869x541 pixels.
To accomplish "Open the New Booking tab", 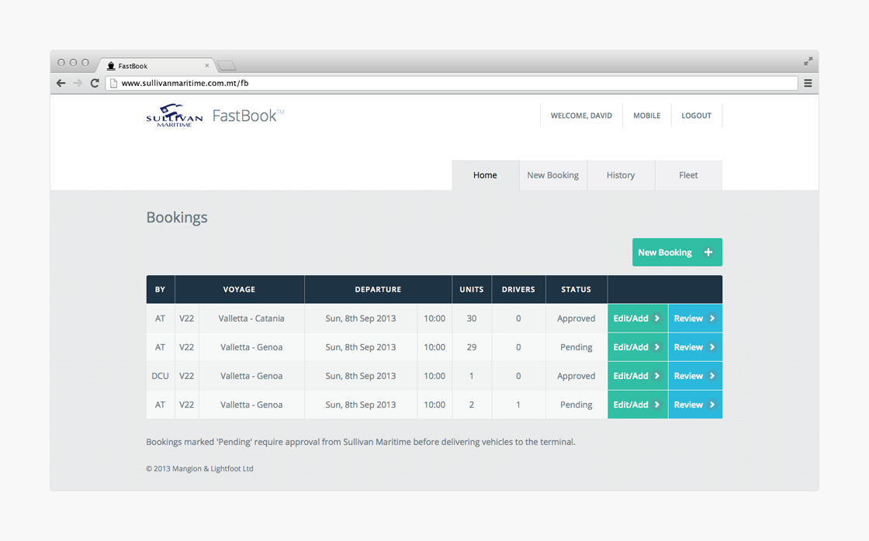I will point(552,175).
